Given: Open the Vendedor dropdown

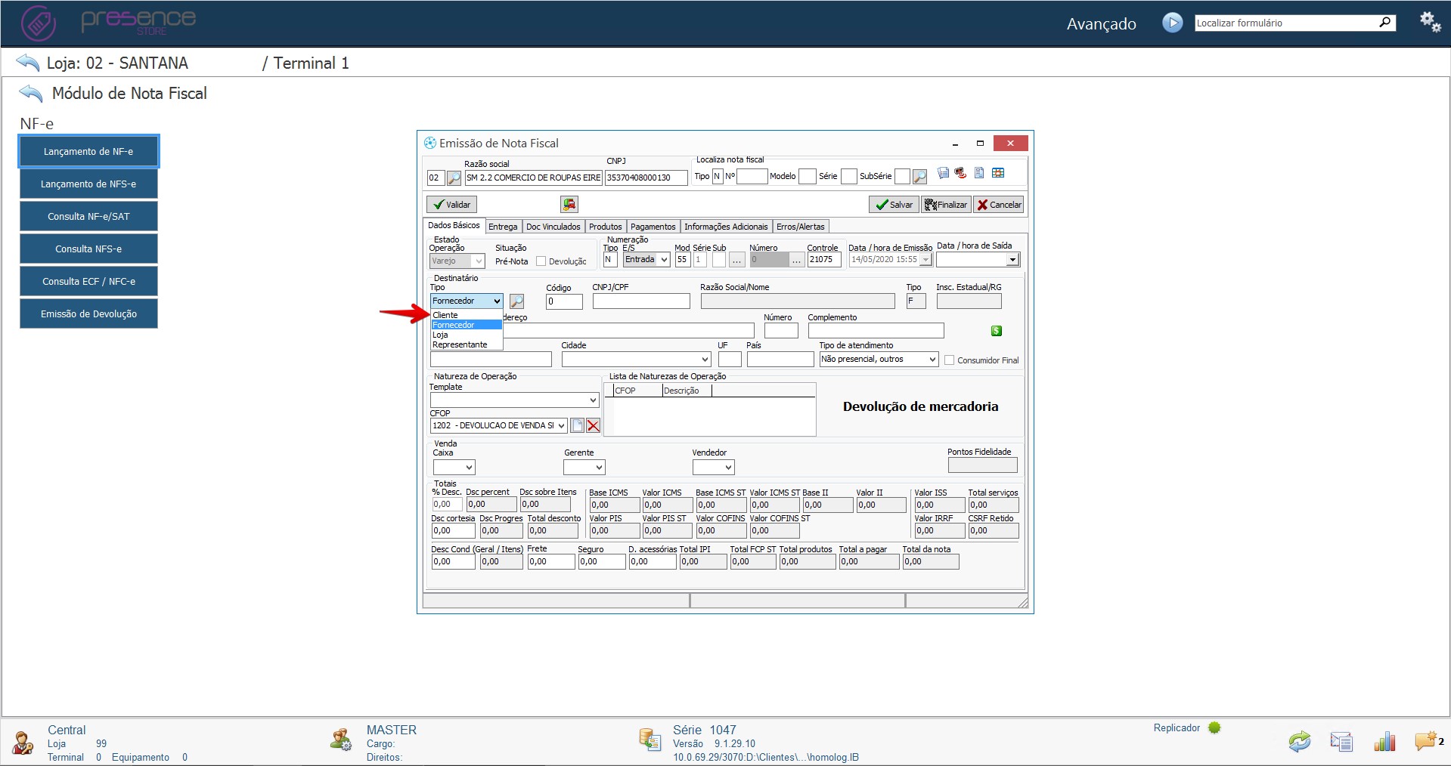Looking at the screenshot, I should tap(728, 468).
